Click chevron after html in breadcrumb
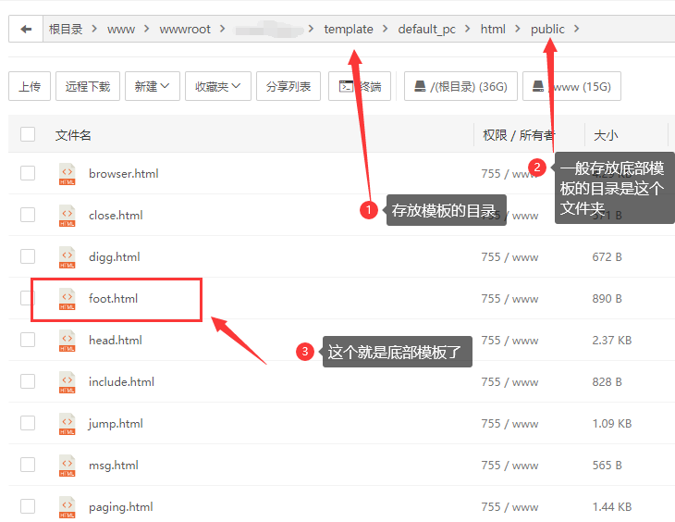This screenshot has width=675, height=522. tap(518, 29)
